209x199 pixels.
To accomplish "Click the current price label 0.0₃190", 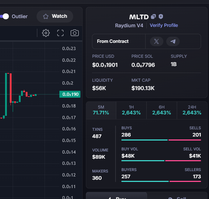I will tap(70, 94).
